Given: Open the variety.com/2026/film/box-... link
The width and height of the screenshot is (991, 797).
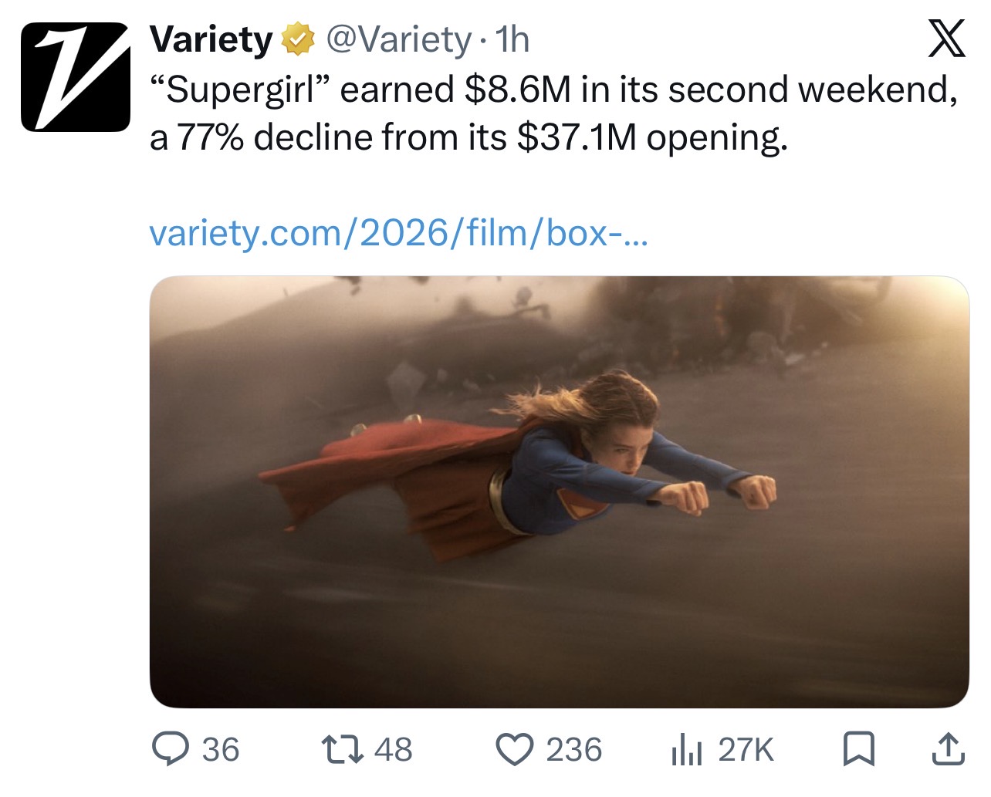Looking at the screenshot, I should 398,232.
